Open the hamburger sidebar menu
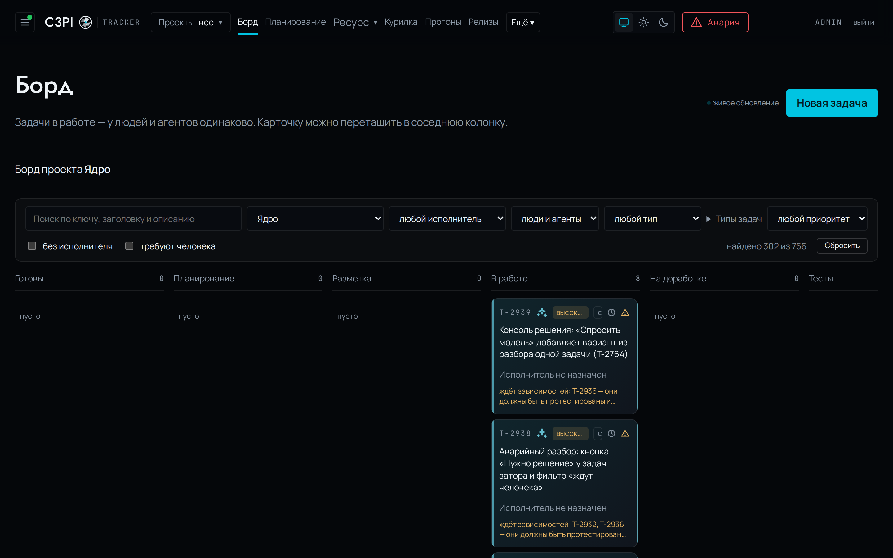The image size is (893, 558). tap(25, 23)
